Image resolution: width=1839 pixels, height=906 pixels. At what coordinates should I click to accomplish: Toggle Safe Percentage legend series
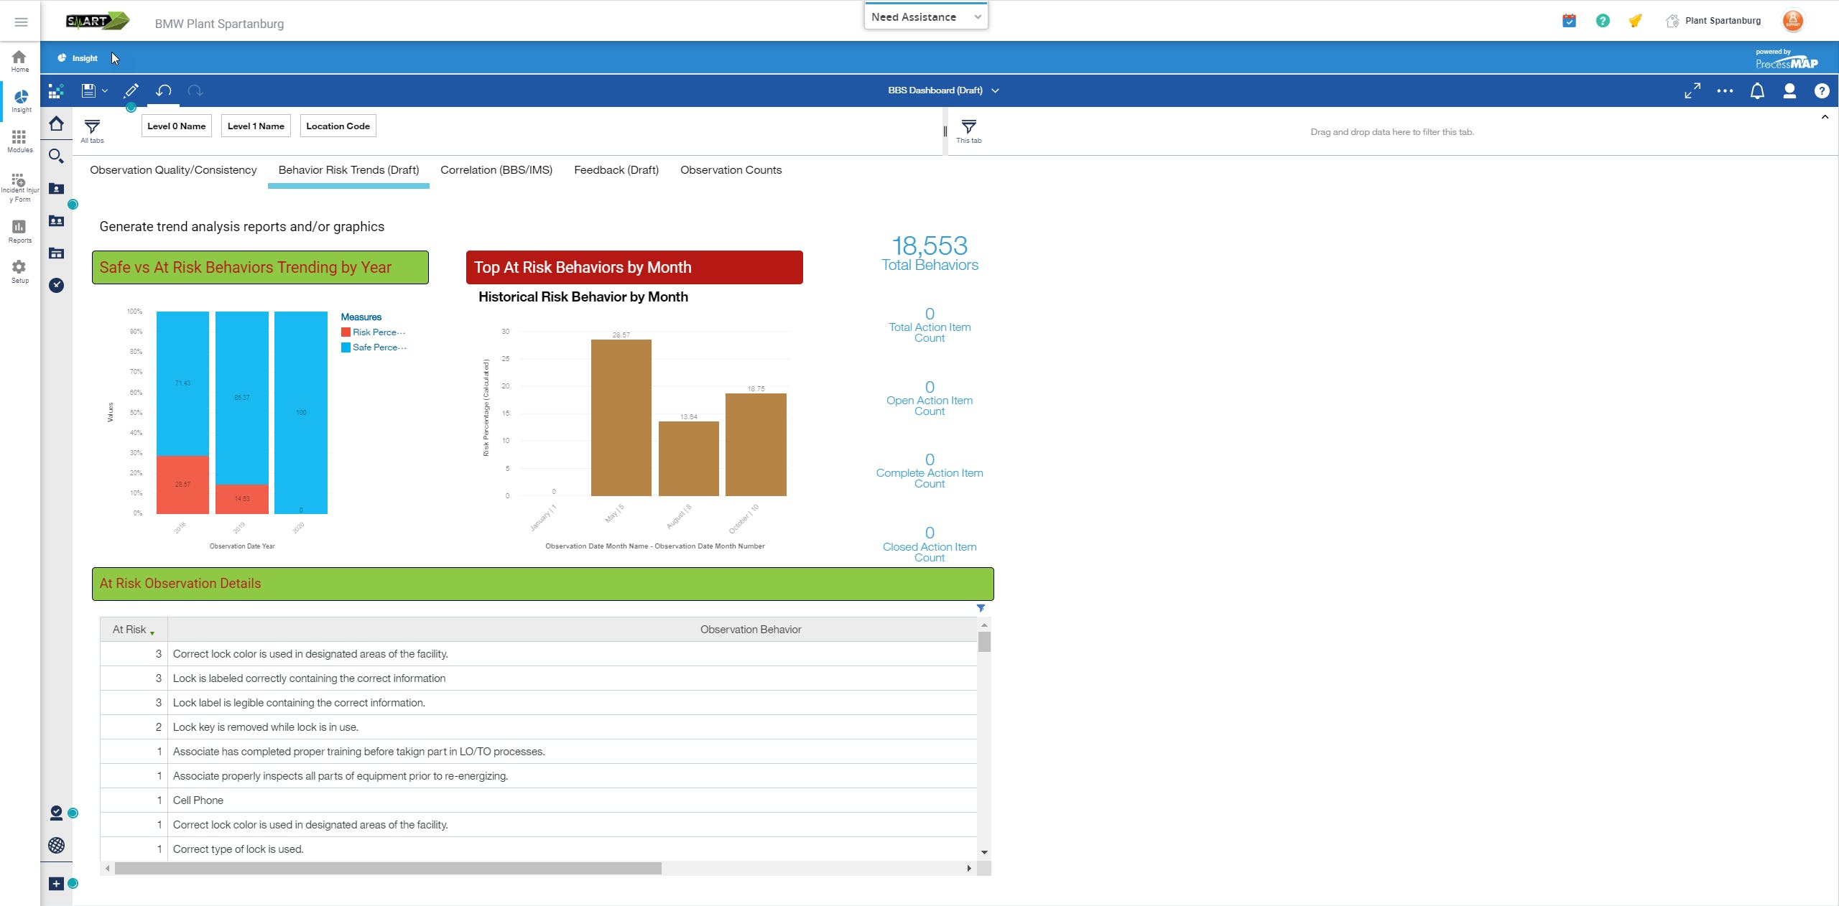(x=373, y=347)
